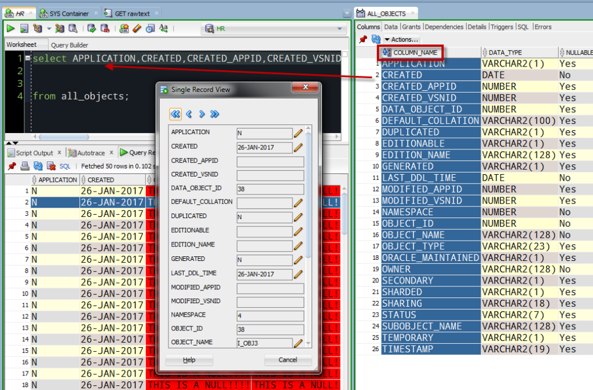Go to next record in Single Record View
Image resolution: width=593 pixels, height=390 pixels.
202,114
